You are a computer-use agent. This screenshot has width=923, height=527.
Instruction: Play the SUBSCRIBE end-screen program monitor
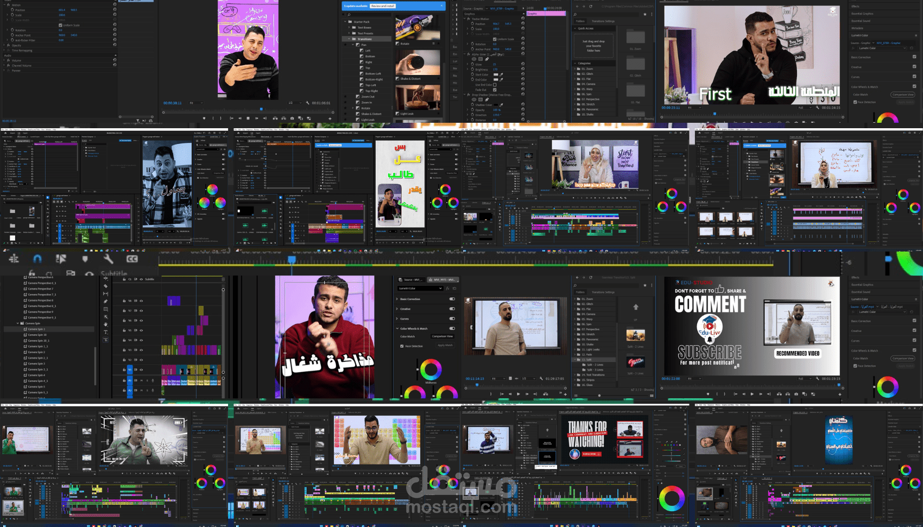tap(752, 394)
